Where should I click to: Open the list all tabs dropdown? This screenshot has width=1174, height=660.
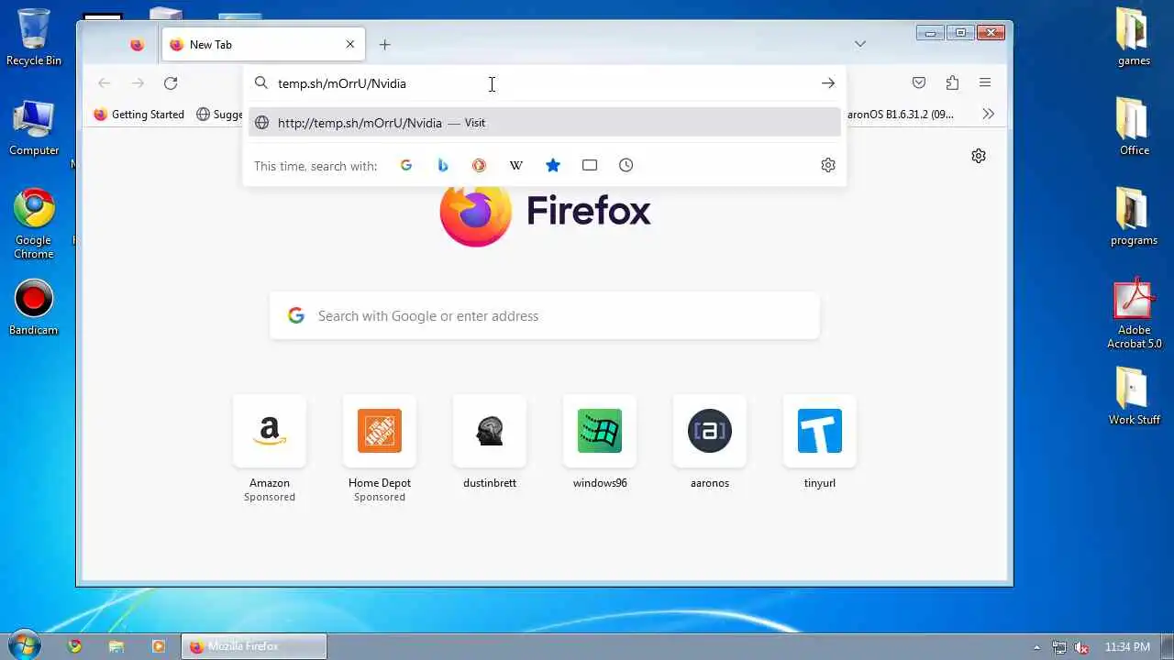pos(860,44)
